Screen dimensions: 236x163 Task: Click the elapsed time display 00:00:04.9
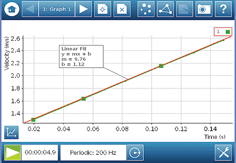point(40,153)
